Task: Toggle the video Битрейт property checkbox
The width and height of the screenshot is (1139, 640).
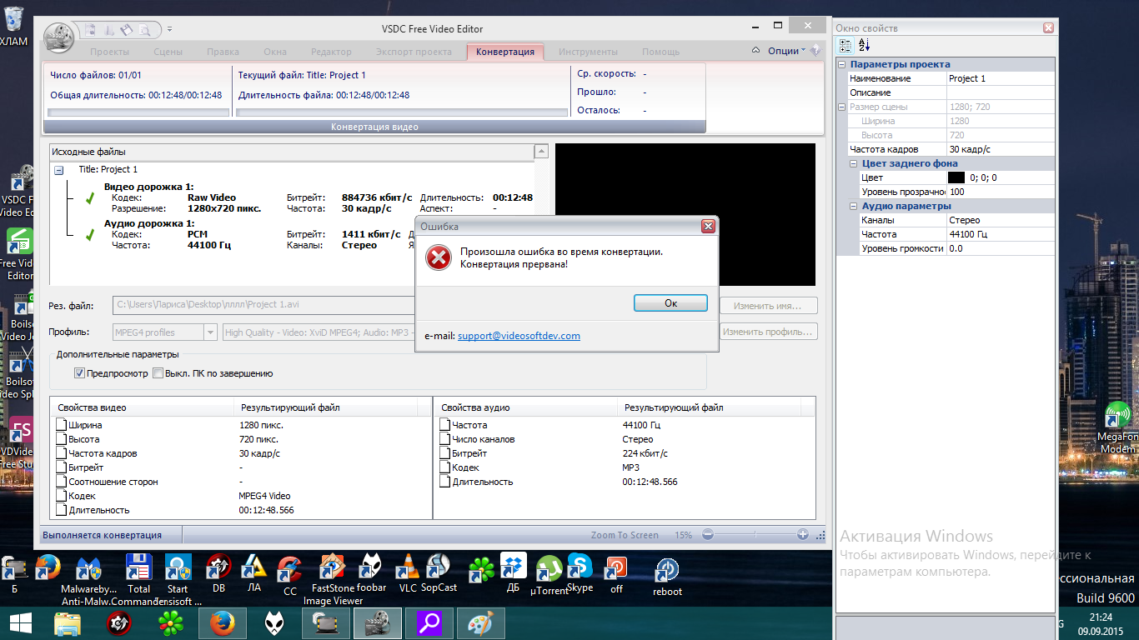Action: [61, 467]
